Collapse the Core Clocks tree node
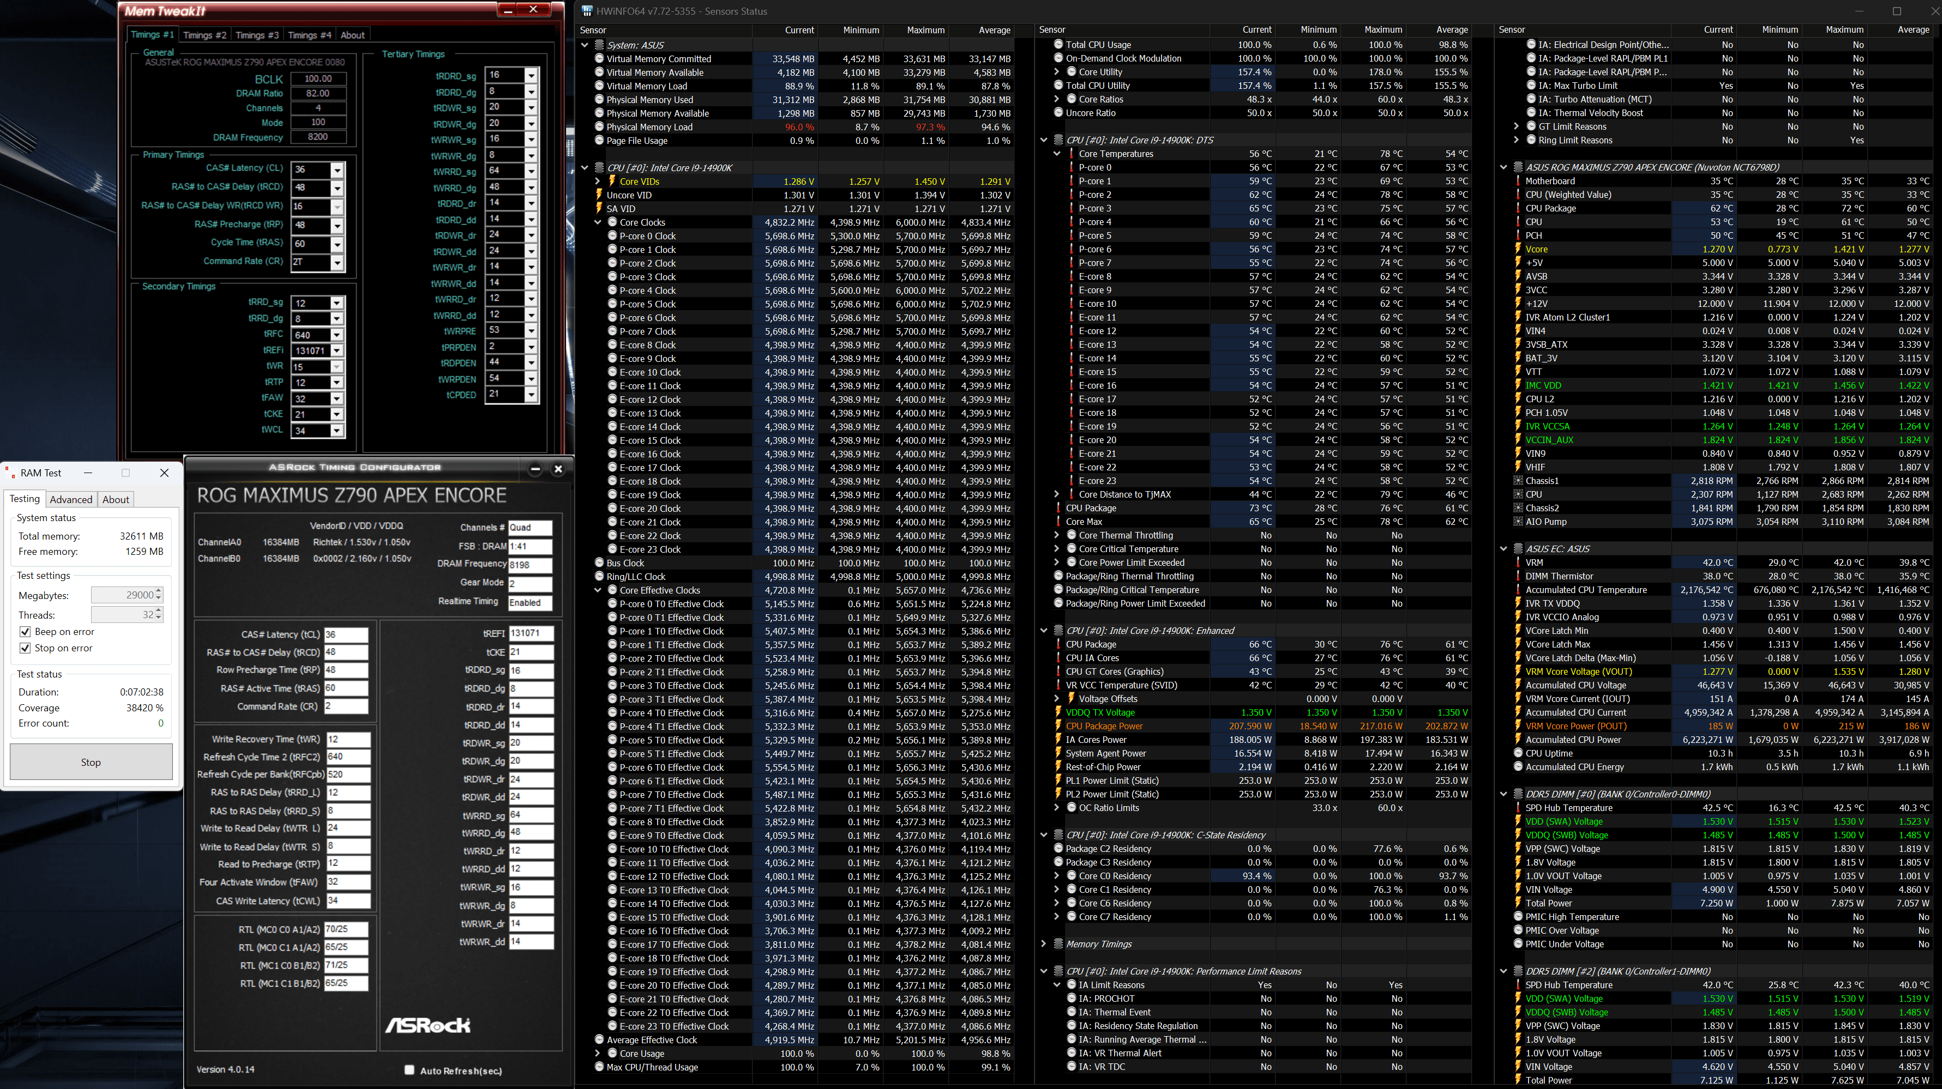1942x1089 pixels. tap(599, 222)
